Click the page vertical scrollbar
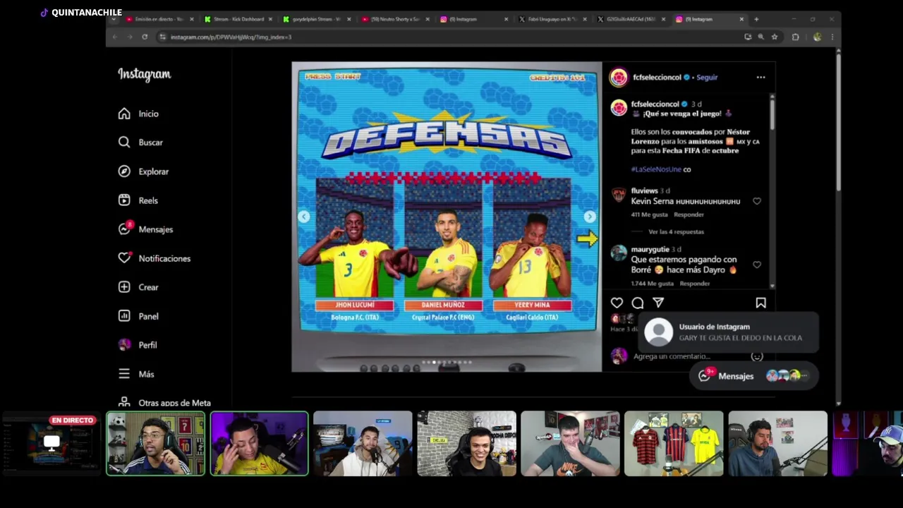 pyautogui.click(x=838, y=121)
